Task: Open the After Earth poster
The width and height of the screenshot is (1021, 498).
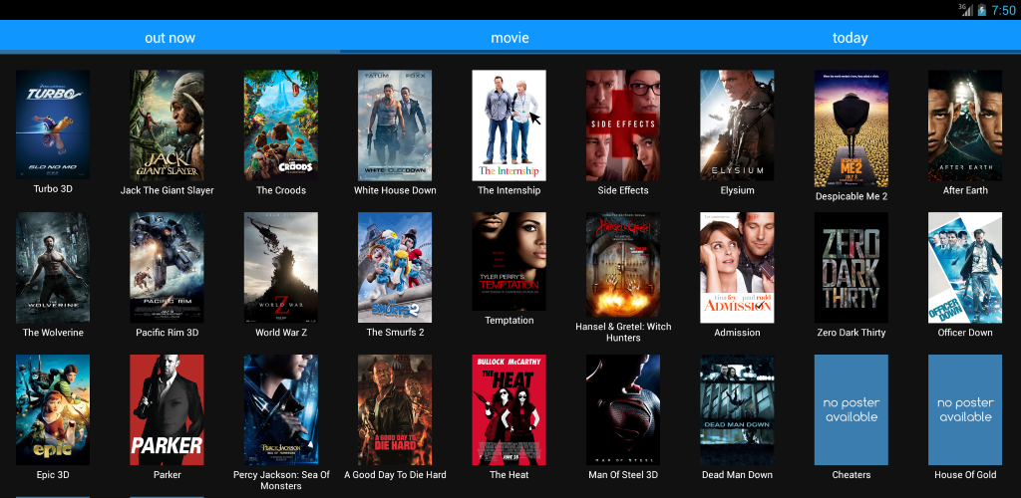Action: pos(965,125)
